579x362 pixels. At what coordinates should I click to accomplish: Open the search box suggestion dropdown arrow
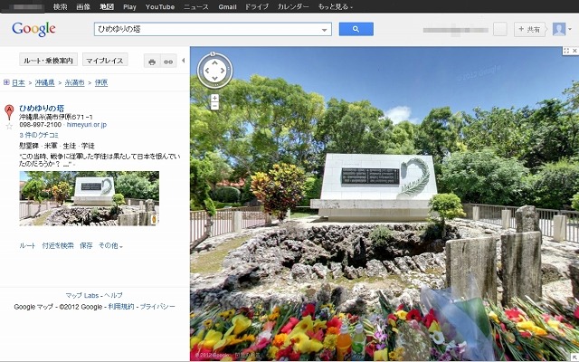324,30
